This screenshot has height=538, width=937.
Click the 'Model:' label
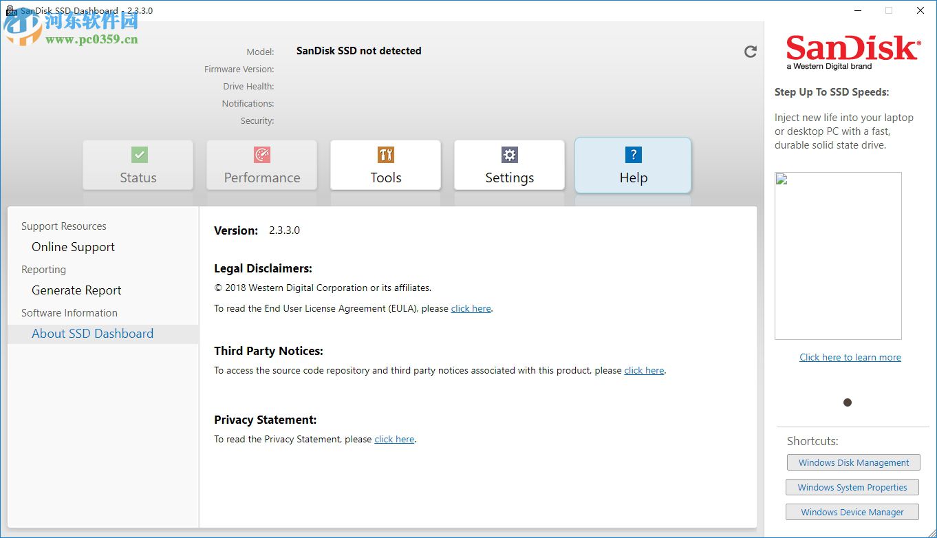pyautogui.click(x=260, y=52)
